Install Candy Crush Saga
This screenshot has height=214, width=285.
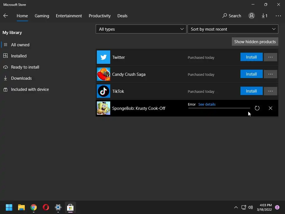pos(251,74)
